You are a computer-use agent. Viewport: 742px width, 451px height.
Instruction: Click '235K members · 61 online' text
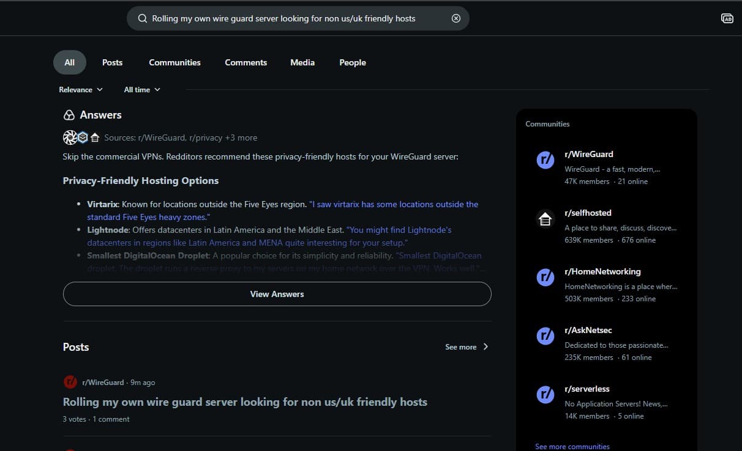(608, 358)
